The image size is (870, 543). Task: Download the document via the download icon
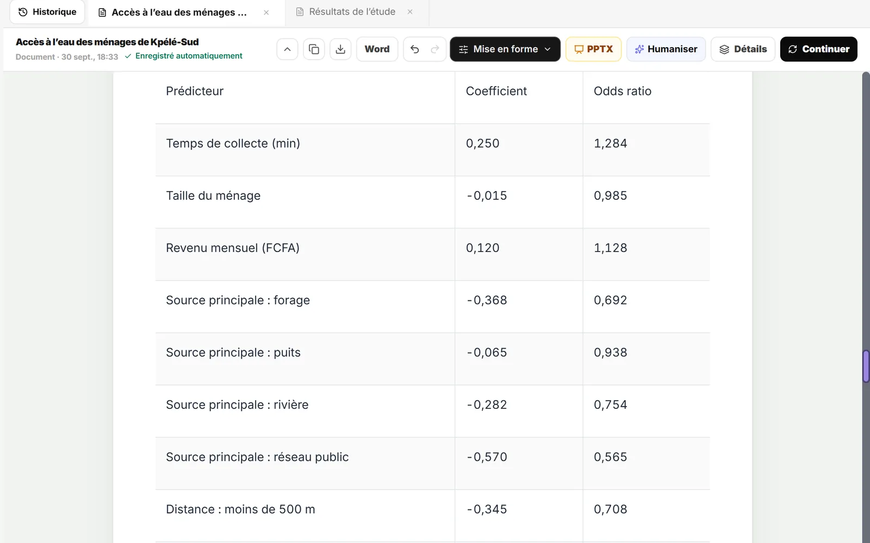340,49
